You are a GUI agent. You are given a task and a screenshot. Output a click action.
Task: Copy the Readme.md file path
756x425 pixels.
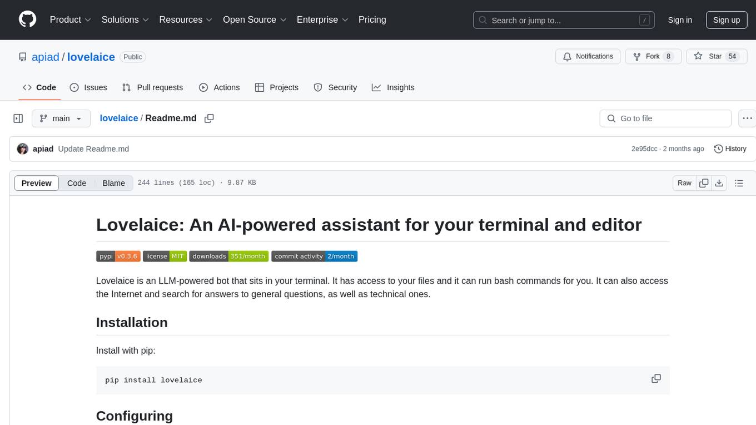click(209, 118)
